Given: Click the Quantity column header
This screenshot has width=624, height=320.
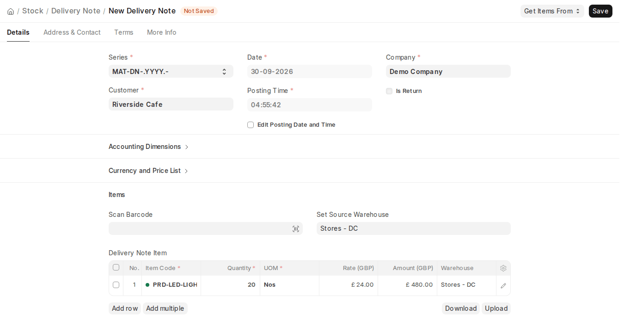Looking at the screenshot, I should pyautogui.click(x=231, y=268).
